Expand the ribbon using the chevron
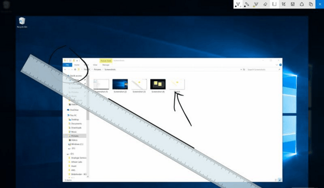324x188 pixels. click(x=277, y=65)
